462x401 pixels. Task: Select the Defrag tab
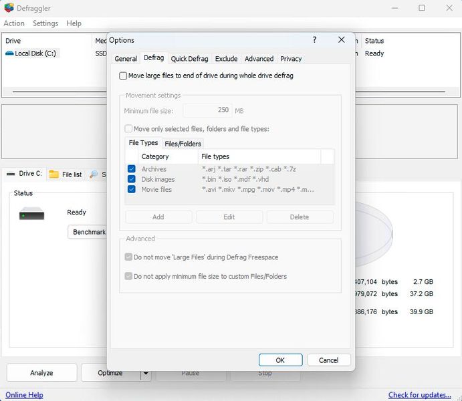coord(154,57)
